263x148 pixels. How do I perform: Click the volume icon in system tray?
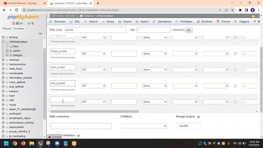coord(240,143)
